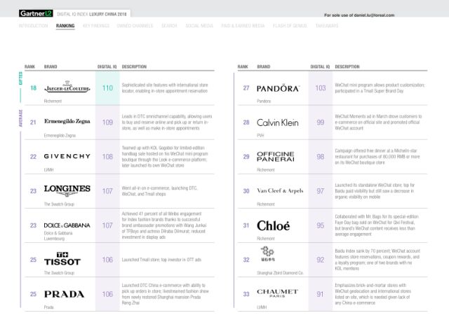This screenshot has height=327, width=449.
Task: Go to the Owned Channels tab
Action: click(135, 25)
